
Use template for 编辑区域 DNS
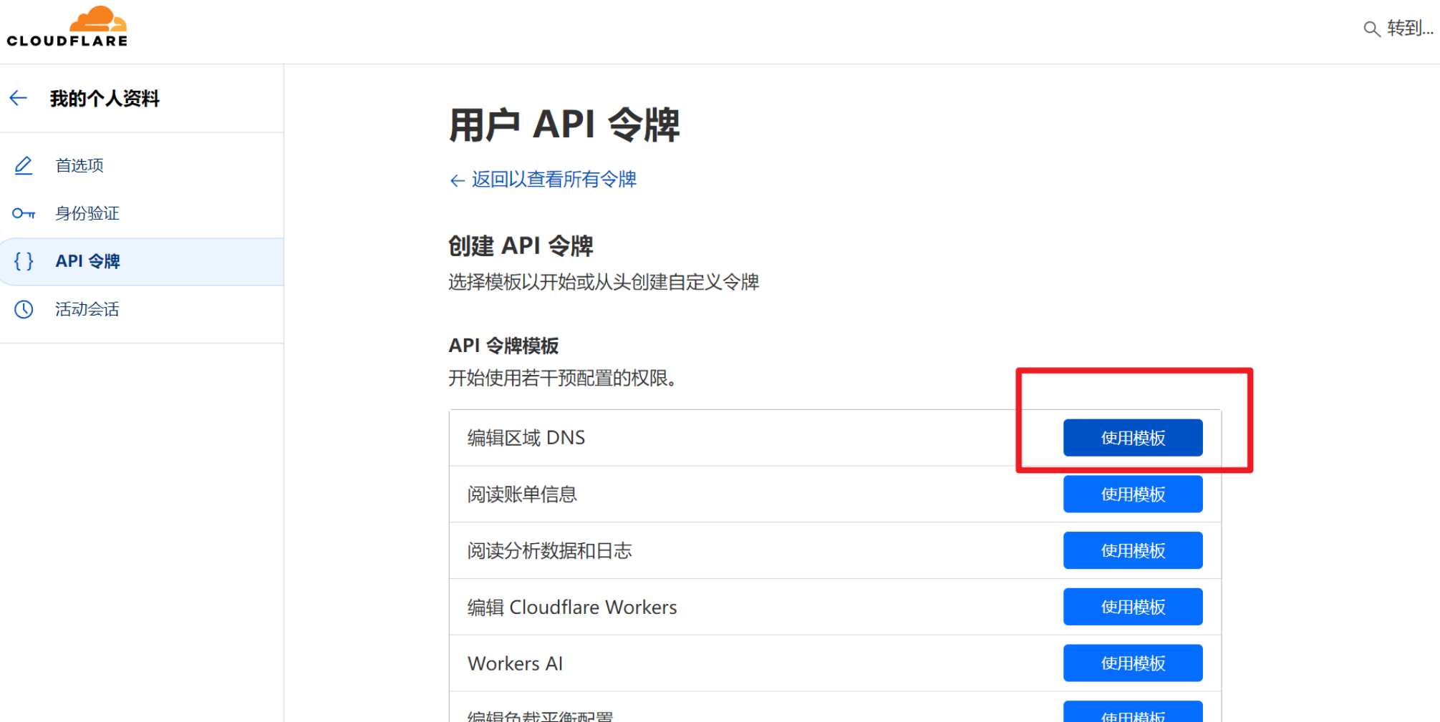click(1132, 437)
